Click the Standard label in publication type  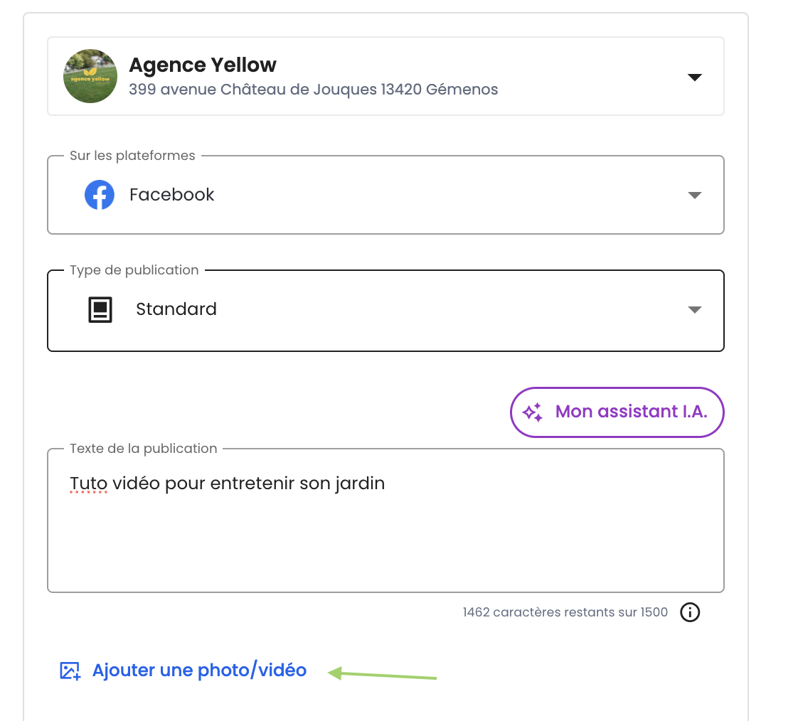point(176,309)
